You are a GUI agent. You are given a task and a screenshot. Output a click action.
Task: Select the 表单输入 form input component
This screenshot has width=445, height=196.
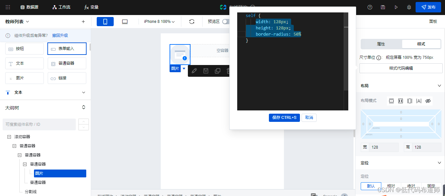pos(67,49)
